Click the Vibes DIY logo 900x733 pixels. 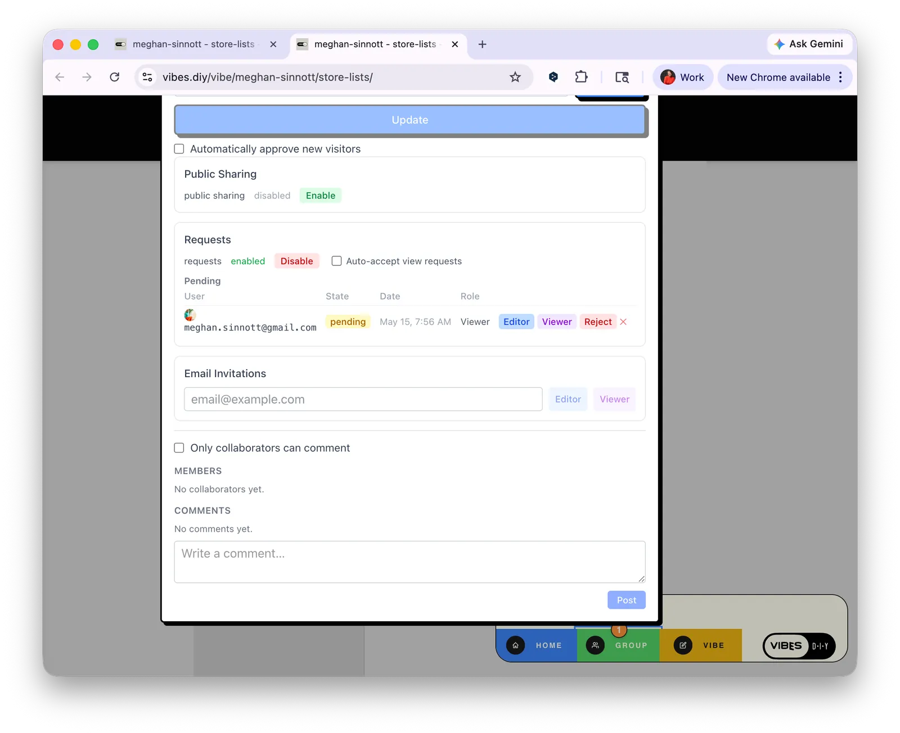[799, 646]
